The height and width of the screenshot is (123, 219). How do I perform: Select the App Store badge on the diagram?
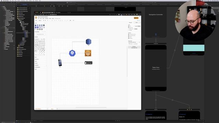click(89, 63)
